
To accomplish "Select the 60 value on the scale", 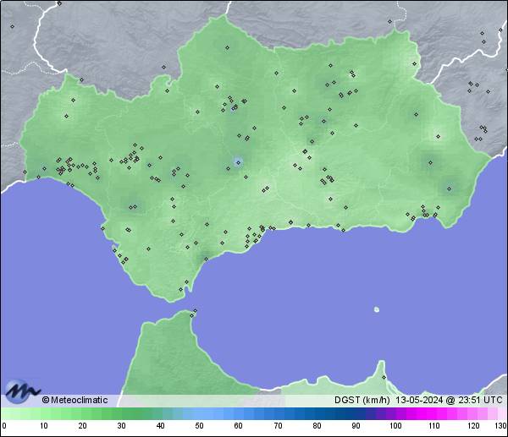I will pos(239,426).
